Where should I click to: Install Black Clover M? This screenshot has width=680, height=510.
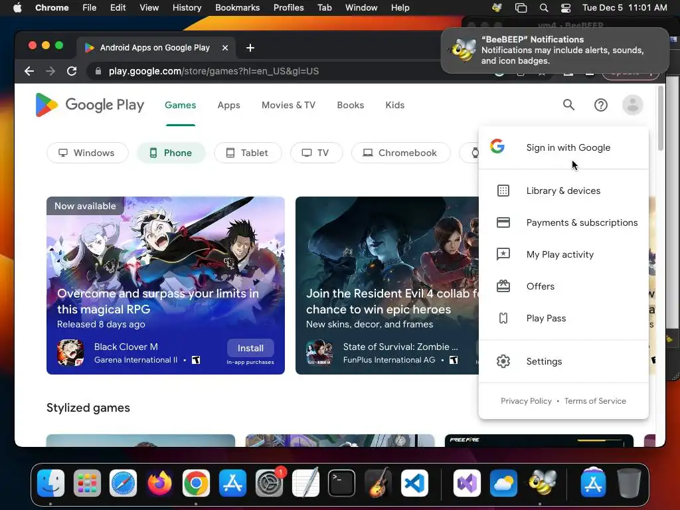click(x=250, y=348)
